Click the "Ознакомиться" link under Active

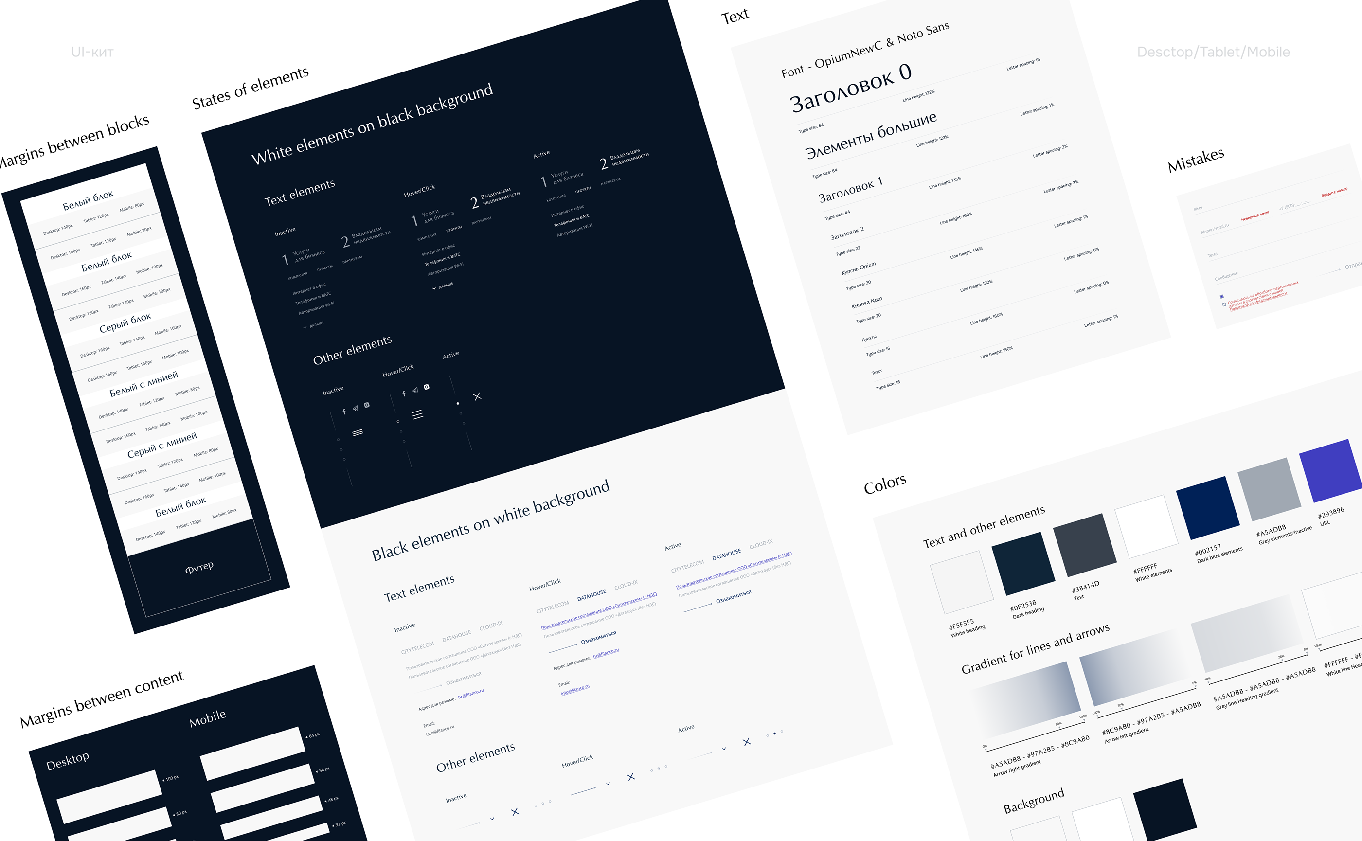point(733,597)
